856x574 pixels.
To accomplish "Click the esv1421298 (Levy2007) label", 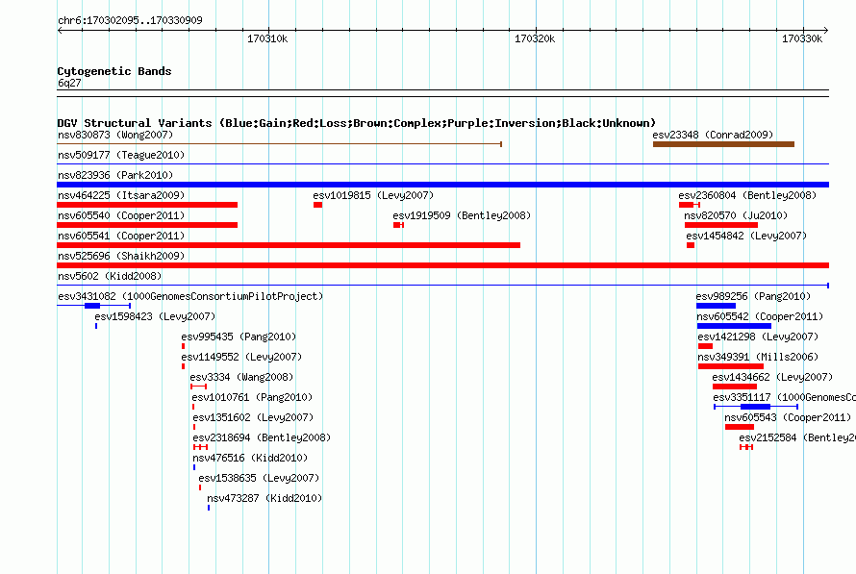I will click(x=758, y=337).
